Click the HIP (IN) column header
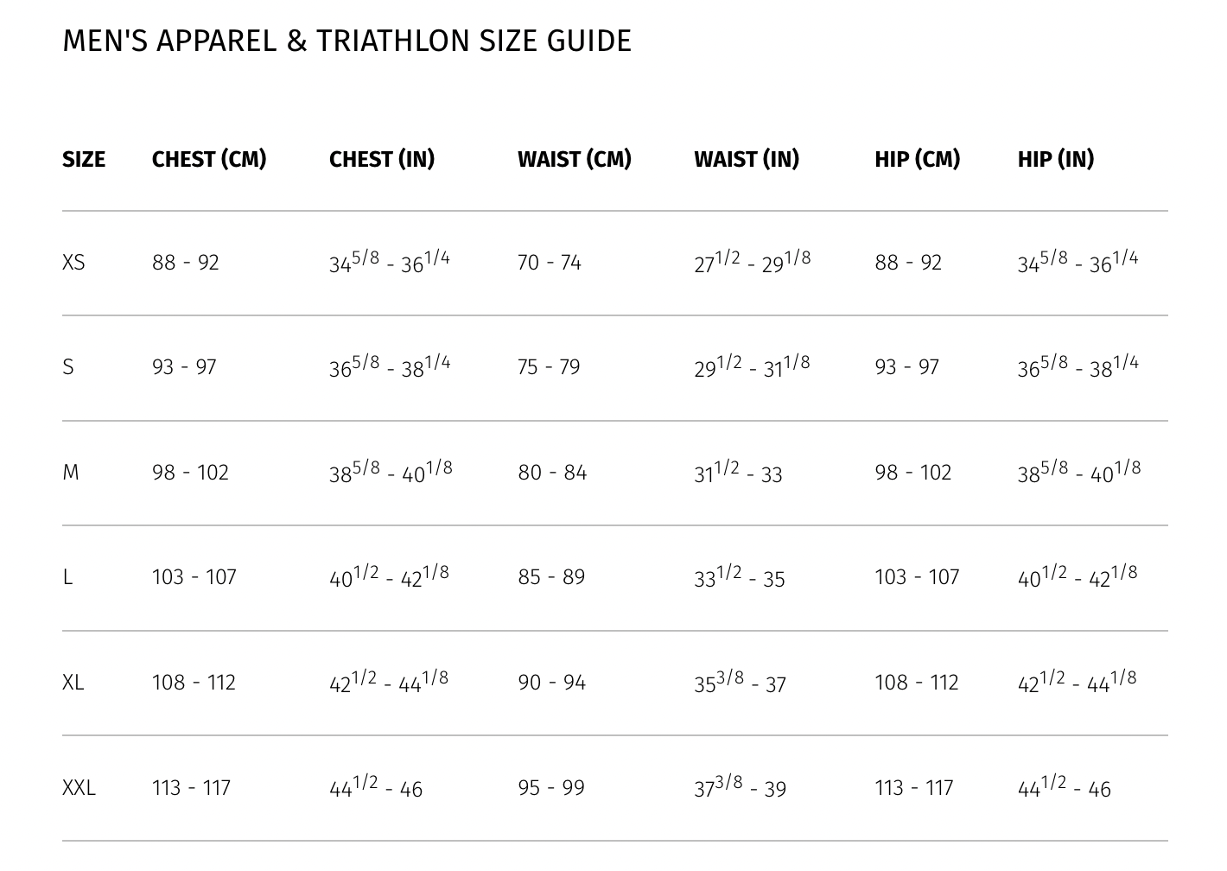 1056,159
